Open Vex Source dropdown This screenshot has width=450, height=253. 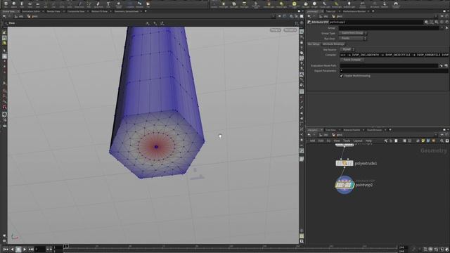[347, 49]
